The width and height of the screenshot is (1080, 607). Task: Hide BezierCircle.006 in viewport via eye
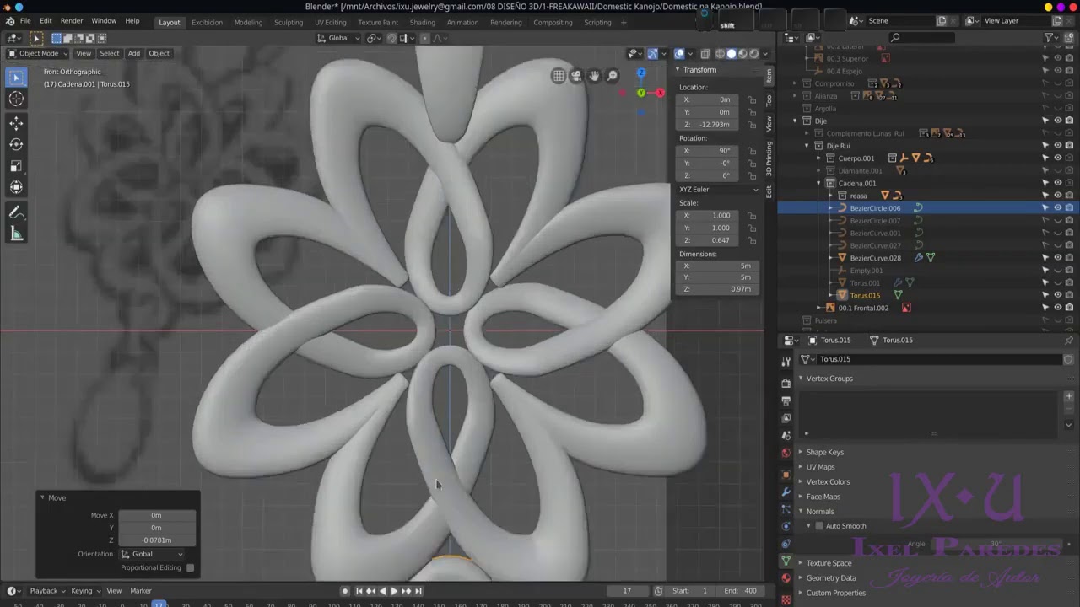[x=1058, y=208]
